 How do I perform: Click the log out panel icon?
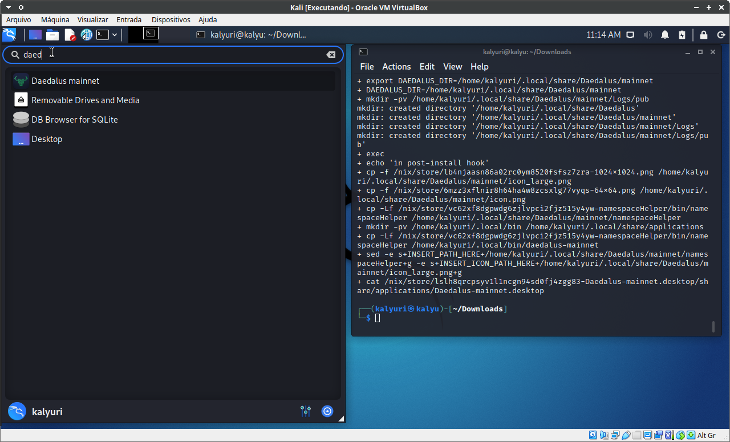pos(720,35)
